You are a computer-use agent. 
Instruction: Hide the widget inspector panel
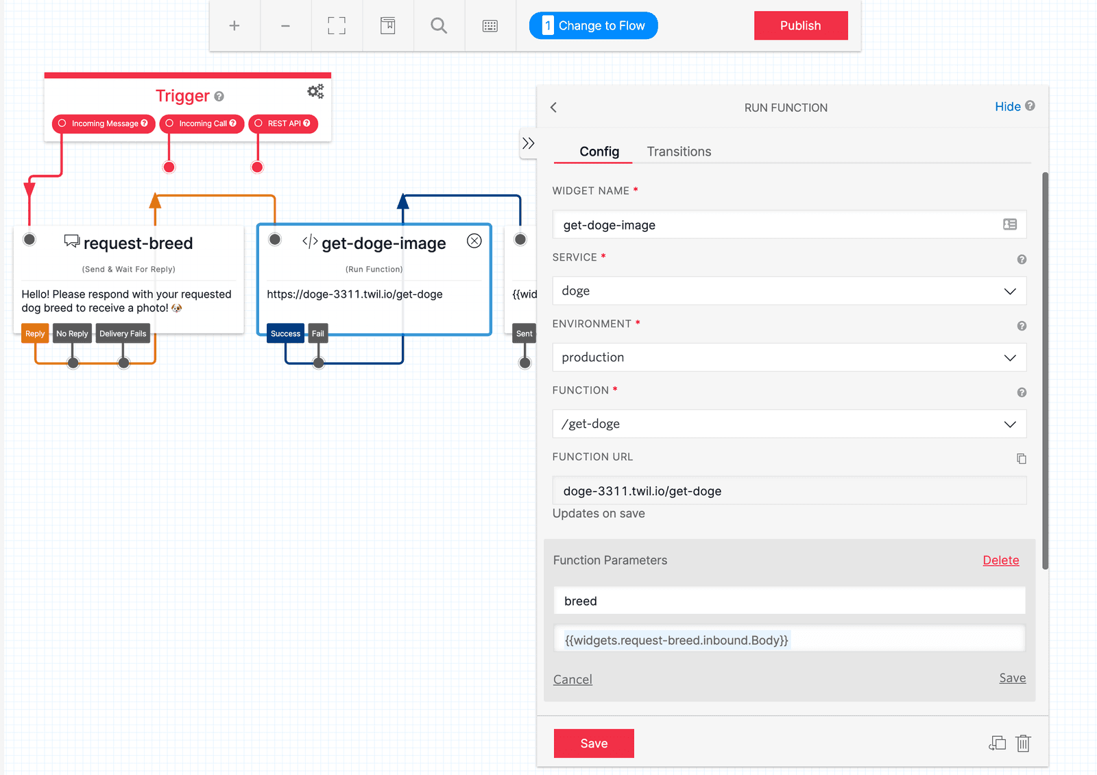pos(1007,106)
